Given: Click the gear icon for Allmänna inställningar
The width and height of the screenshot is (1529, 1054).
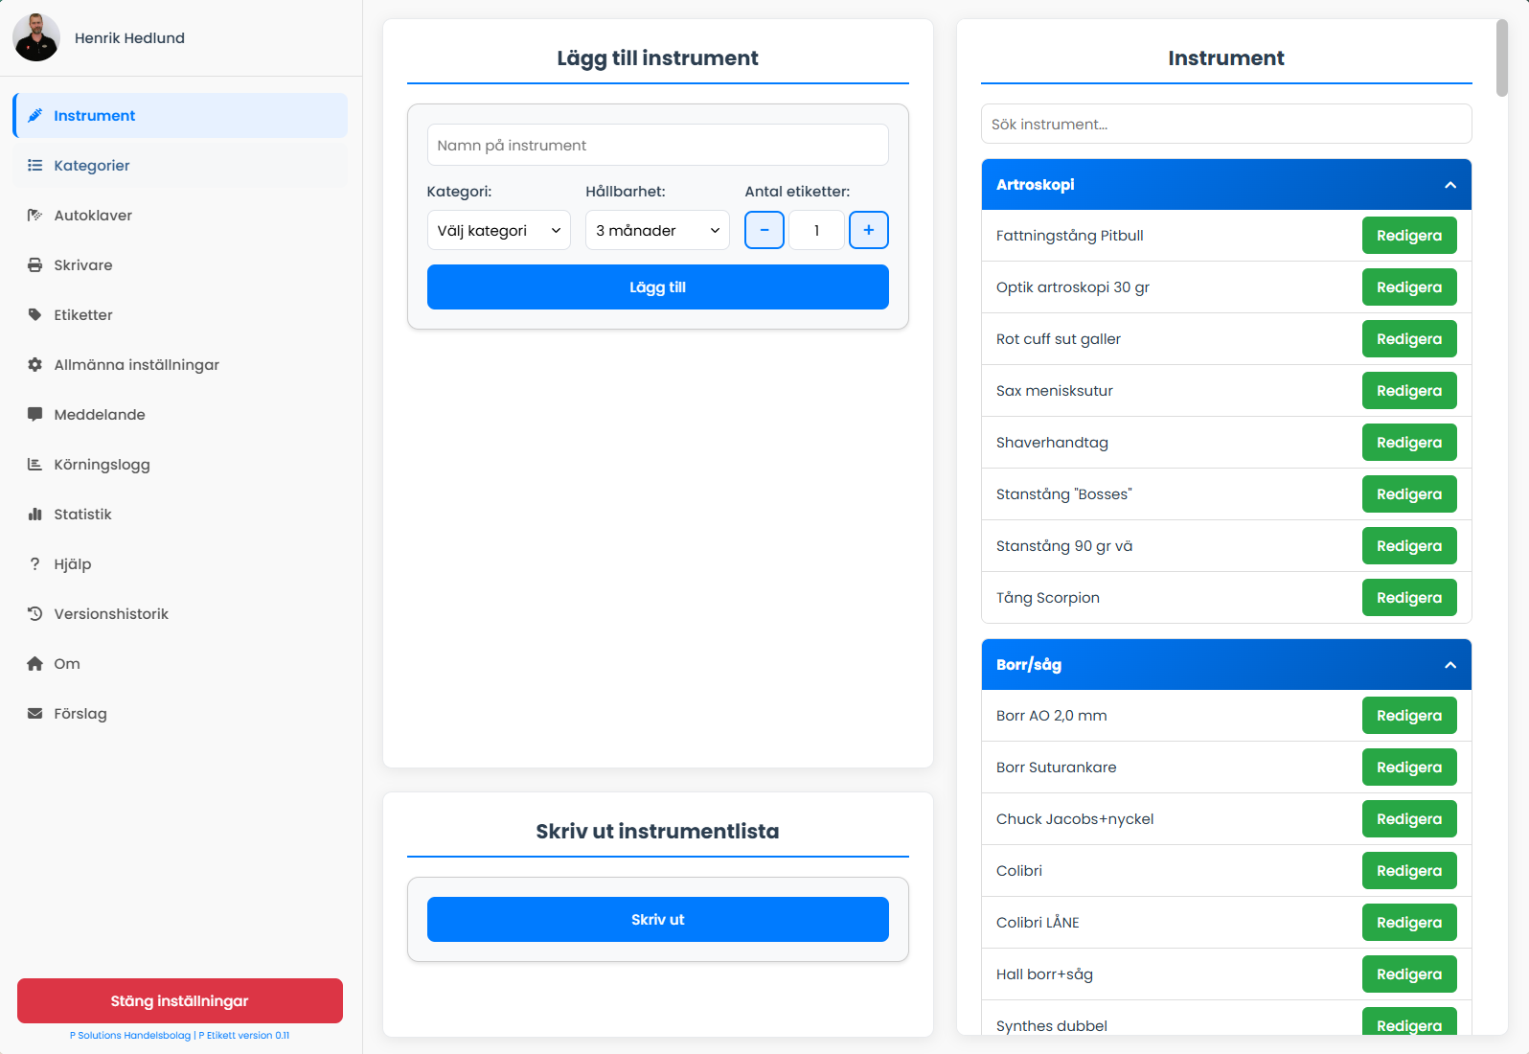Looking at the screenshot, I should (x=34, y=365).
